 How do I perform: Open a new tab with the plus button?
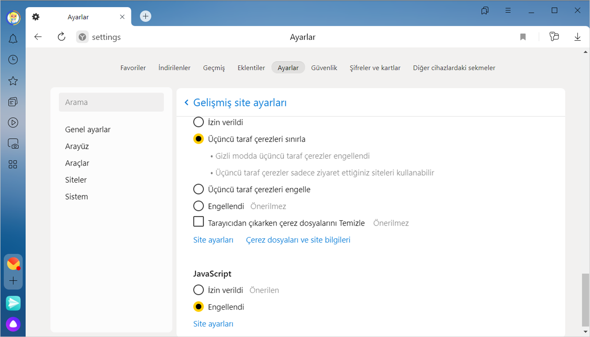point(146,16)
